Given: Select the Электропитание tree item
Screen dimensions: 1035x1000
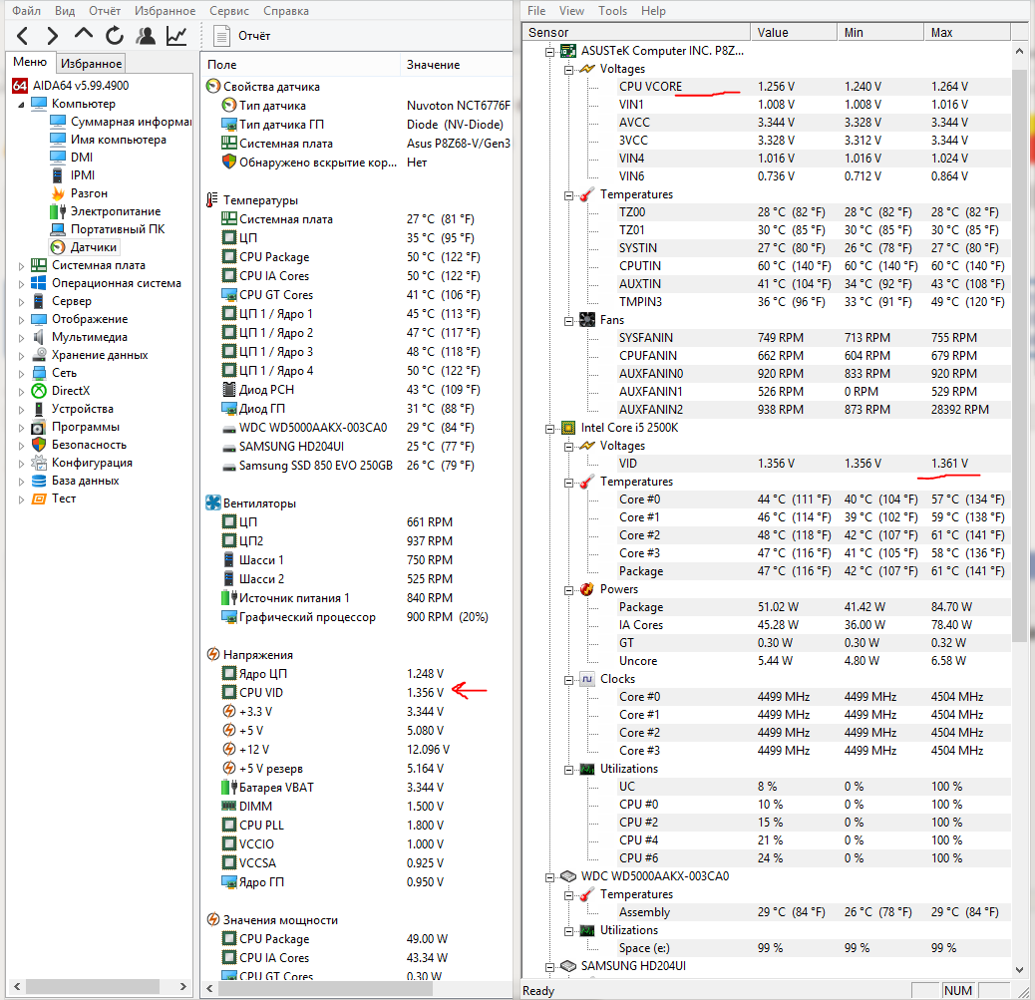Looking at the screenshot, I should 106,211.
